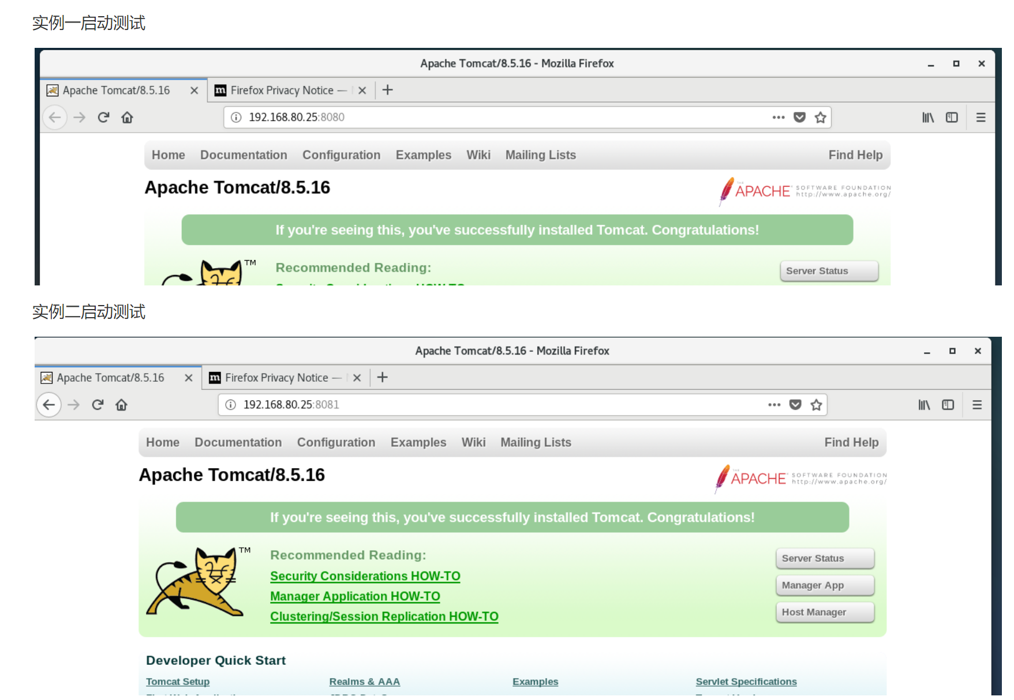Toggle sidebar in the port 8081 window
The height and width of the screenshot is (700, 1014).
(x=948, y=405)
